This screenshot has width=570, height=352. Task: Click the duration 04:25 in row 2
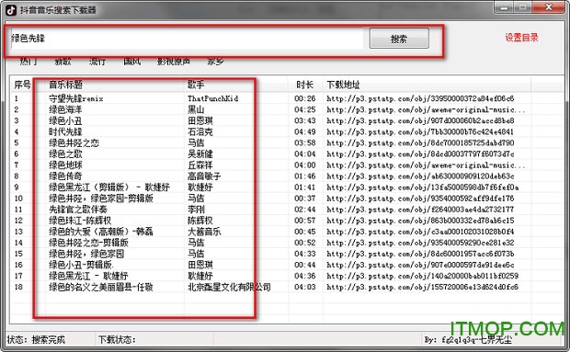coord(305,109)
